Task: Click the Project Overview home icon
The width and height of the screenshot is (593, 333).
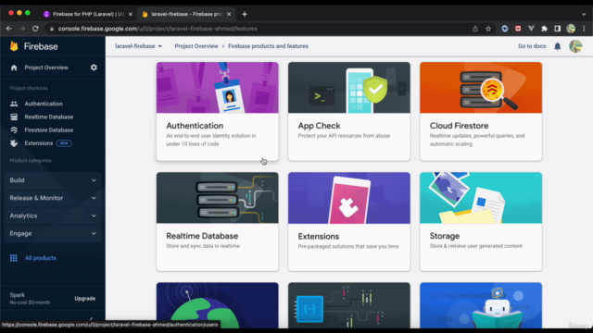Action: pos(14,68)
